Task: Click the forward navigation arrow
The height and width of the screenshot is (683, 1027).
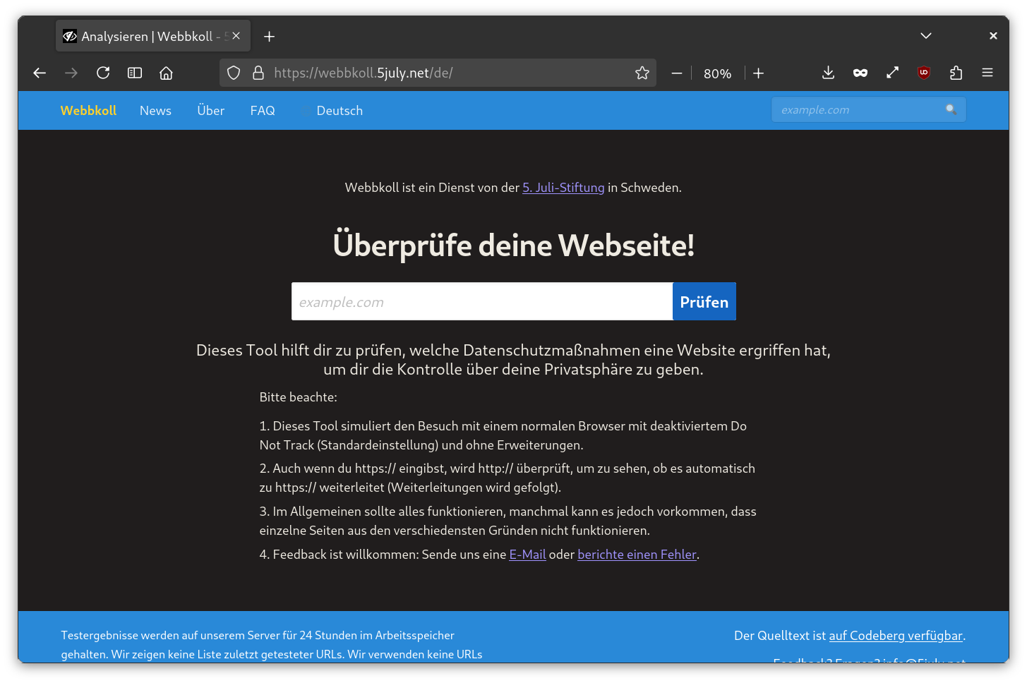Action: [x=71, y=73]
